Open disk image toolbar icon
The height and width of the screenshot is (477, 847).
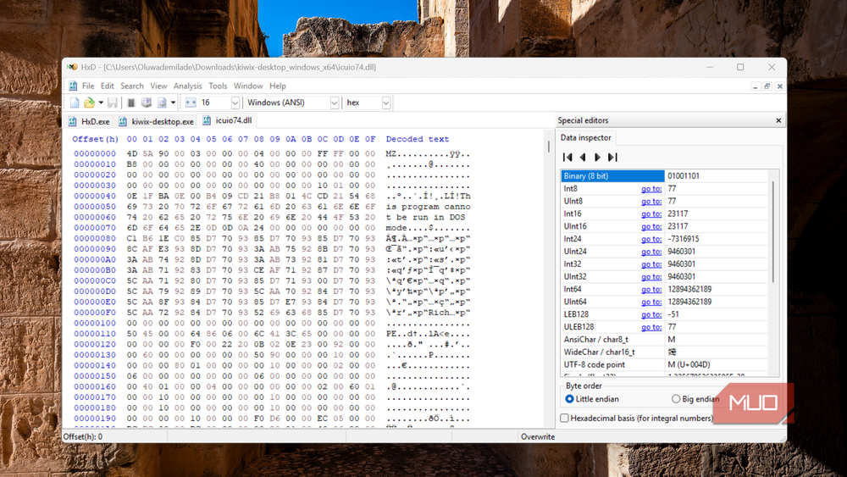pos(162,103)
